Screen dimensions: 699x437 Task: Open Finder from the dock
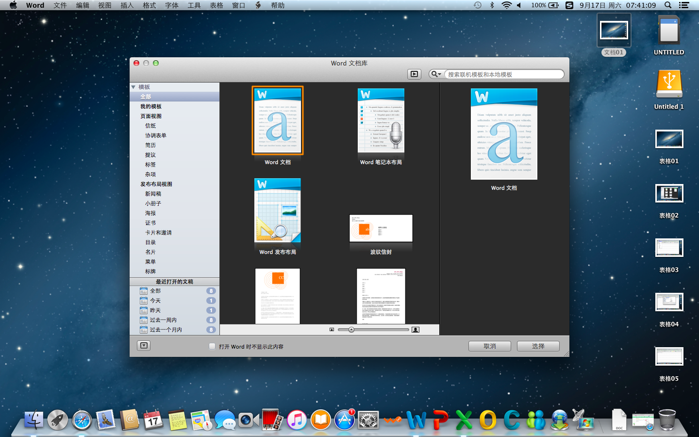tap(33, 420)
